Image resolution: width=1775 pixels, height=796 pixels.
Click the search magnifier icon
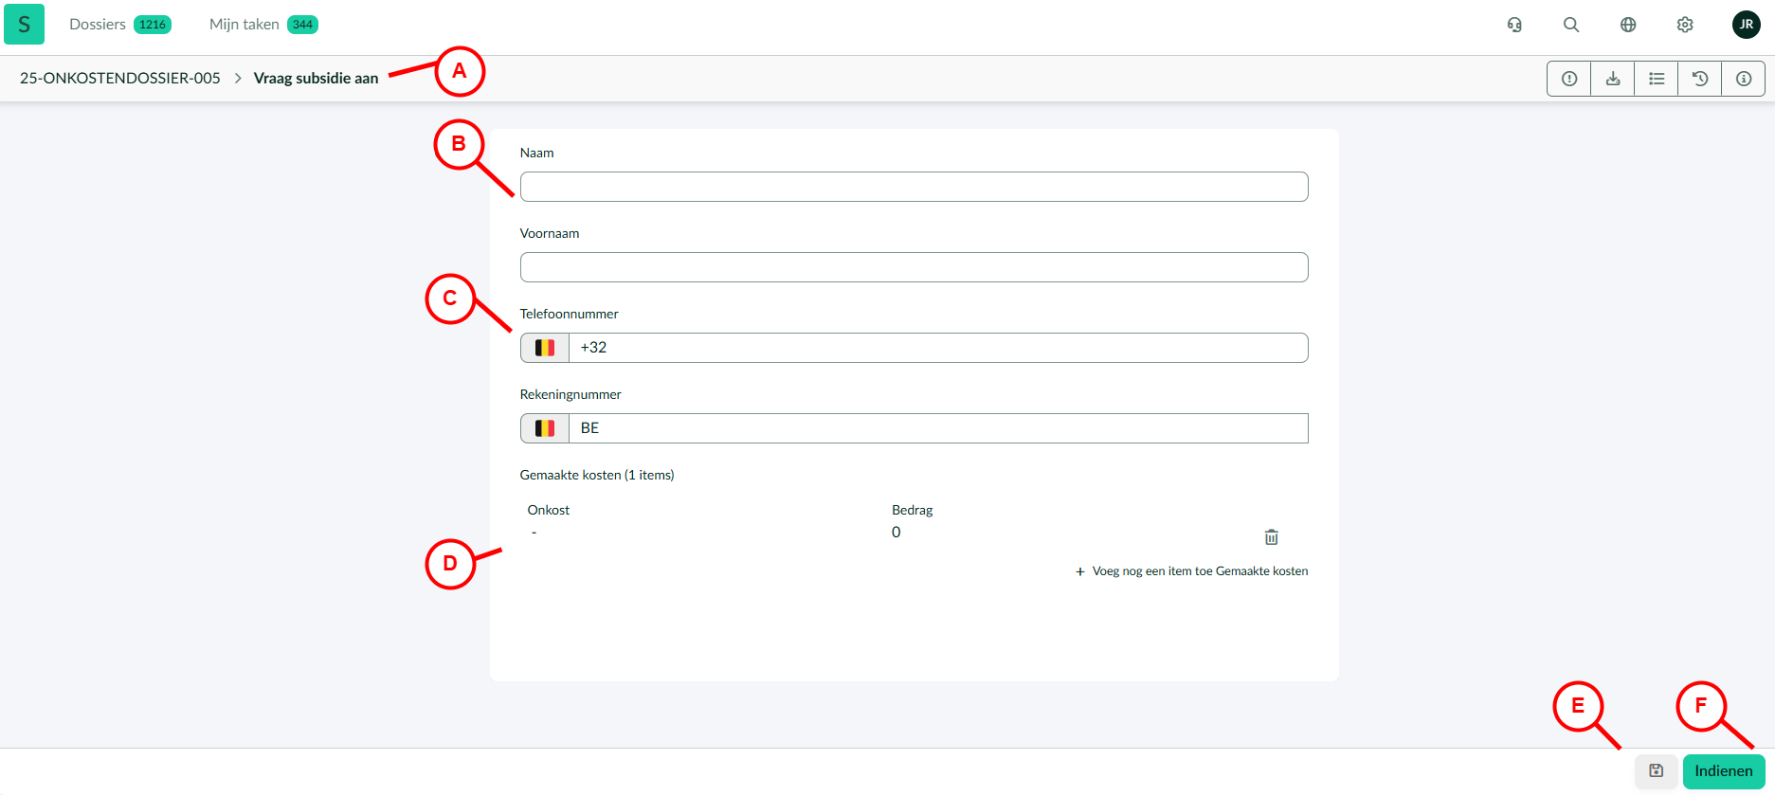[x=1571, y=25]
